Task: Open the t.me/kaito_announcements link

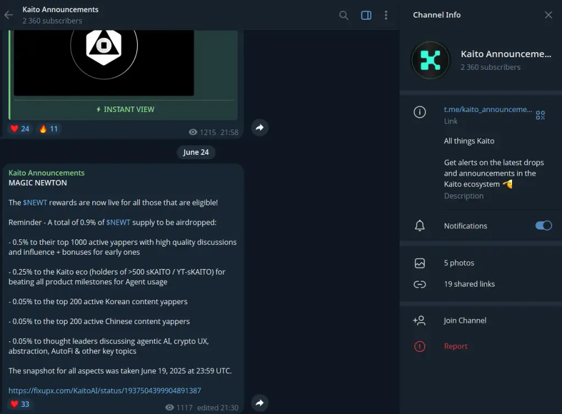Action: (488, 109)
